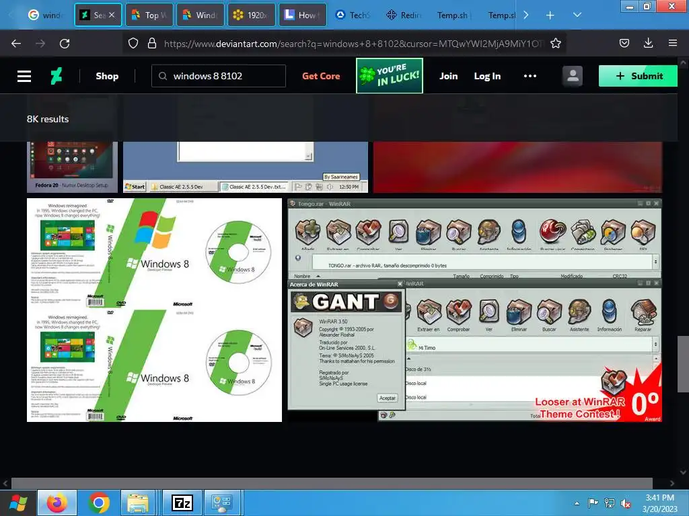This screenshot has height=516, width=689.
Task: Switch to the TechS tab
Action: 353,15
